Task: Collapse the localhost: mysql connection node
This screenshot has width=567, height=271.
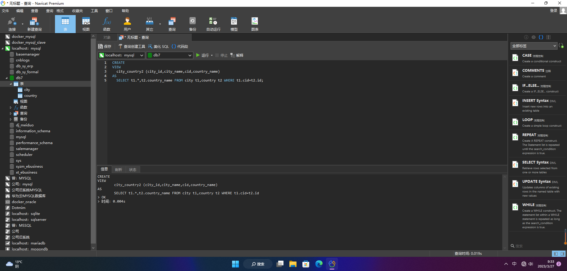Action: (x=3, y=48)
